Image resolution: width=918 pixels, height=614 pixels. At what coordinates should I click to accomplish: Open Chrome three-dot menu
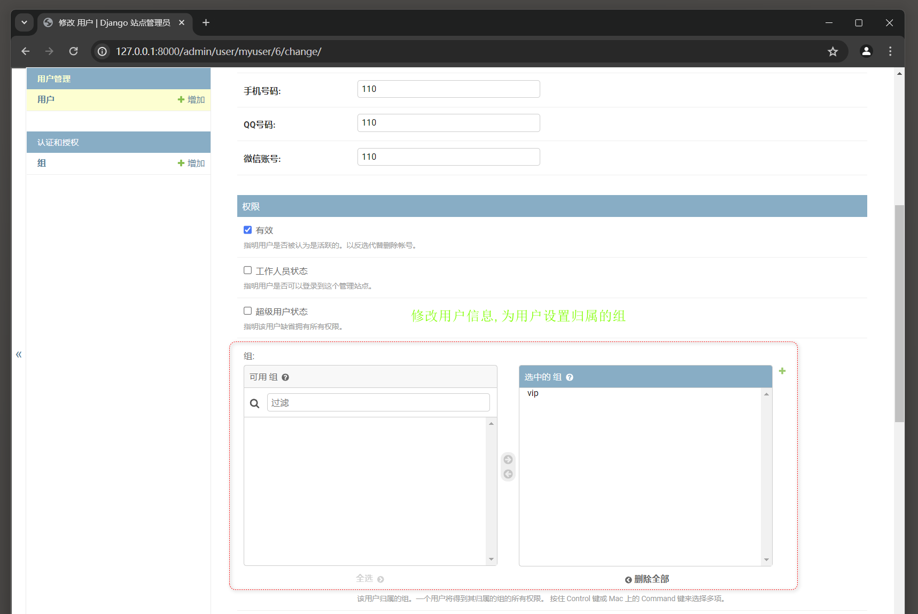click(x=890, y=51)
